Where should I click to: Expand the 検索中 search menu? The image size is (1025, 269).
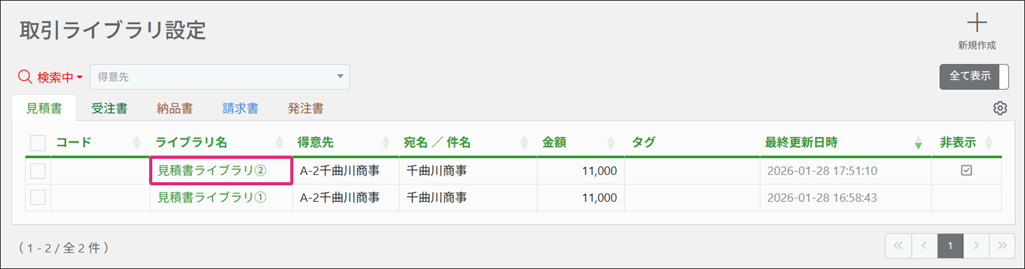(x=80, y=78)
